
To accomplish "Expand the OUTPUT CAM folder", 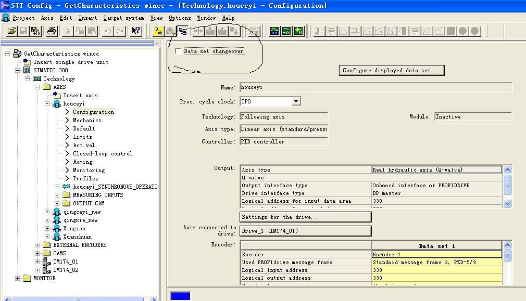I will point(57,204).
